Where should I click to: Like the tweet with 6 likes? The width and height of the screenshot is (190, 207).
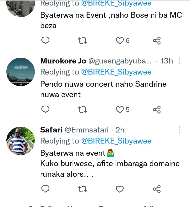[x=120, y=41]
